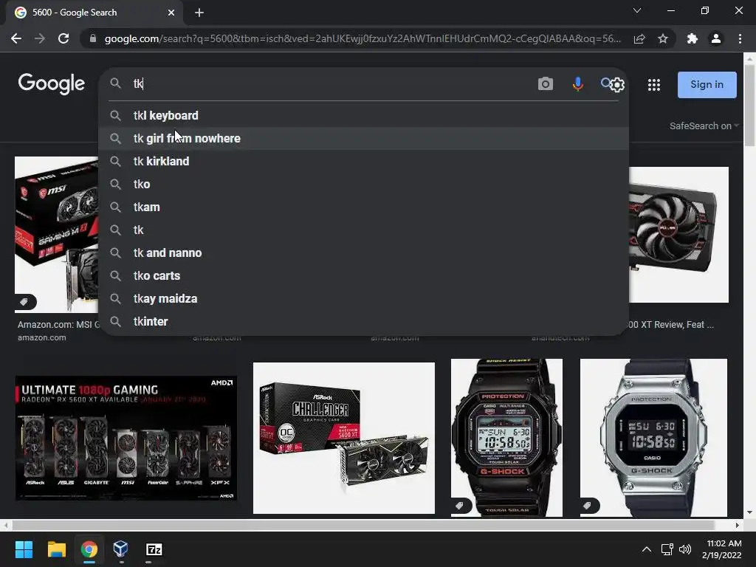Screen dimensions: 756x567
Task: Open the SafeSearch on dropdown
Action: 704,126
